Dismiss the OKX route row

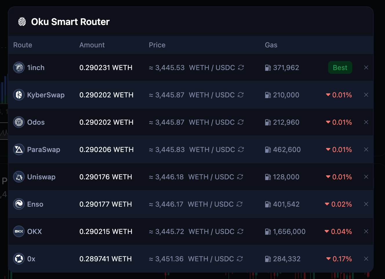[366, 231]
